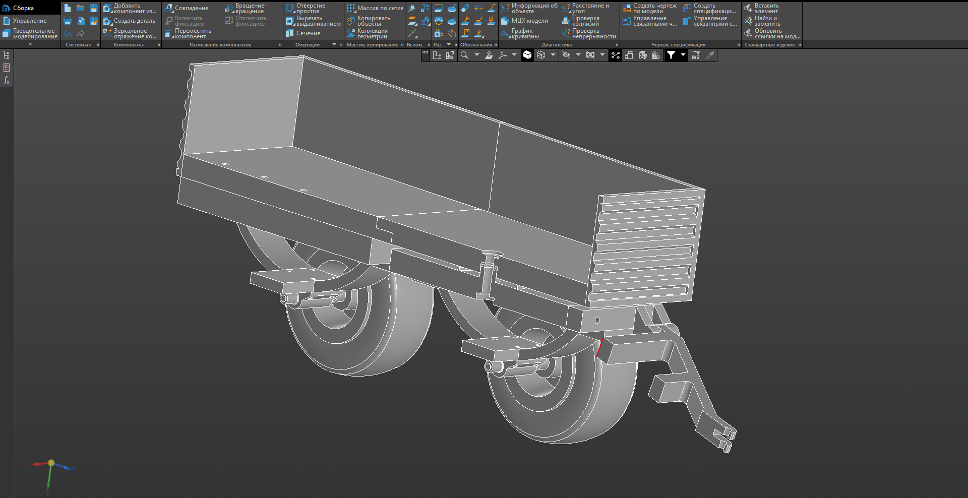Expand the toolbar set list chevron

click(30, 44)
